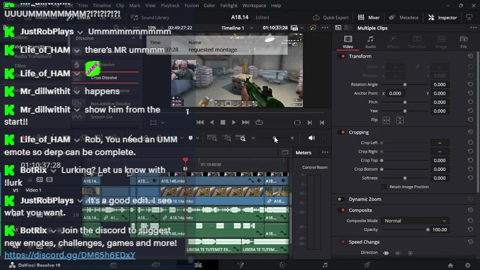The image size is (480, 270).
Task: Select the Custom Zoom tool
Action: [x=240, y=138]
